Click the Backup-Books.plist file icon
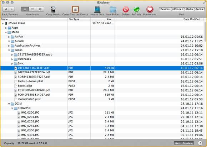207x147 pixels. click(x=16, y=82)
